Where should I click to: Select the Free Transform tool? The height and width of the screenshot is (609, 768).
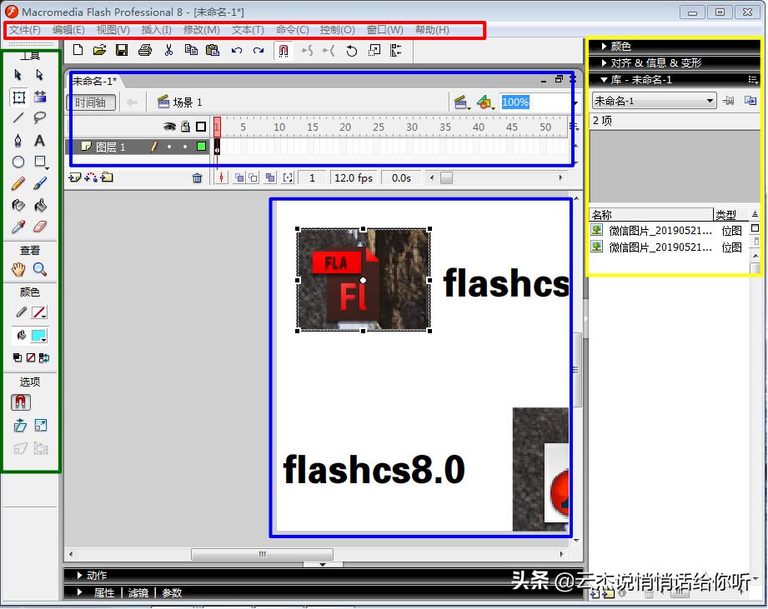pyautogui.click(x=19, y=97)
